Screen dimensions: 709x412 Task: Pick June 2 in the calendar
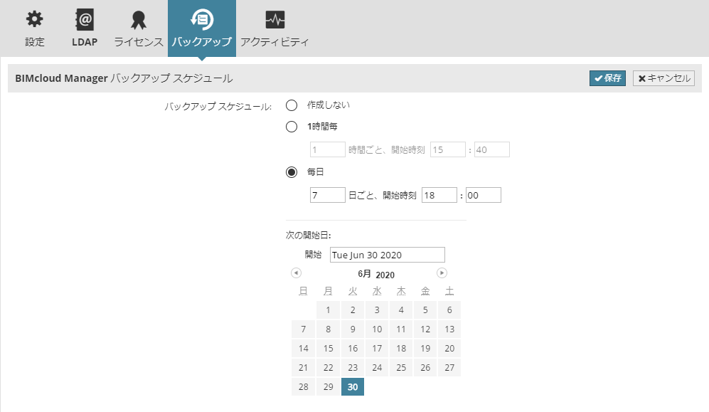(353, 310)
